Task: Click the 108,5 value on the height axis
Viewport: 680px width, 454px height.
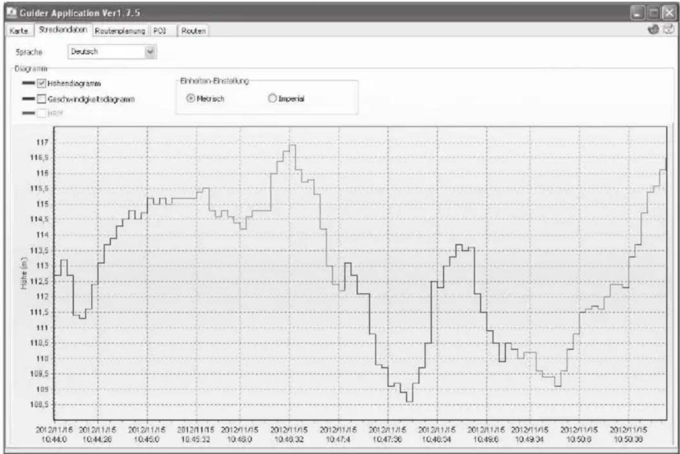Action: [39, 405]
